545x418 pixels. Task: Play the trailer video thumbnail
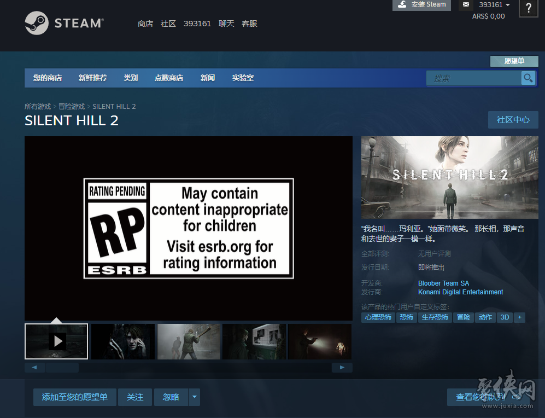point(56,341)
